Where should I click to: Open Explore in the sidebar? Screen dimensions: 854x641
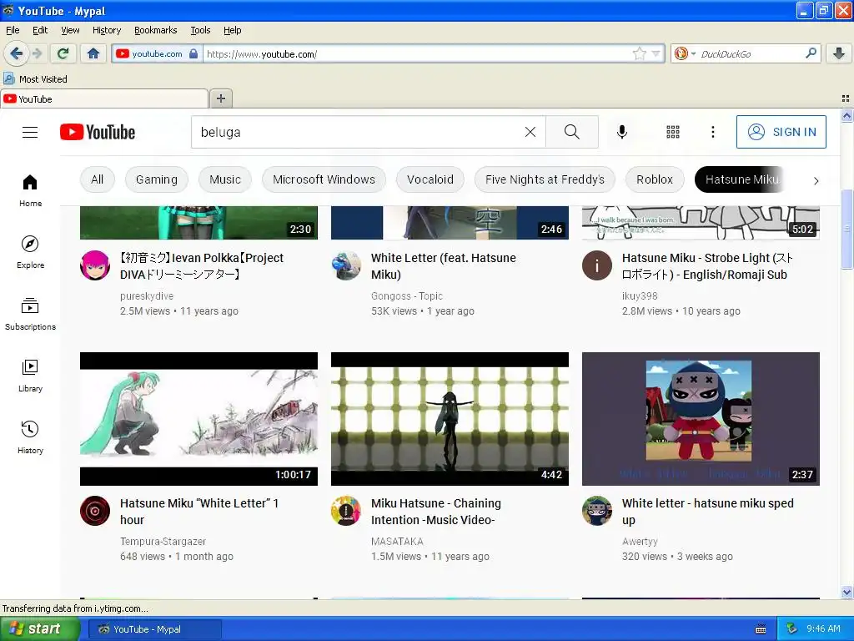pos(30,252)
